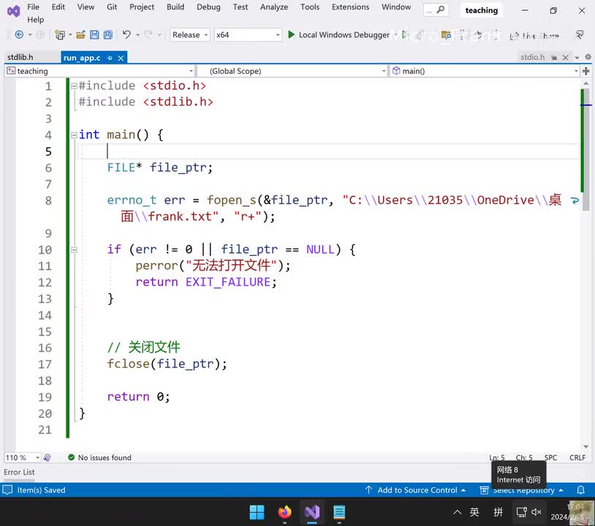
Task: Click the Undo arrow icon
Action: (x=126, y=35)
